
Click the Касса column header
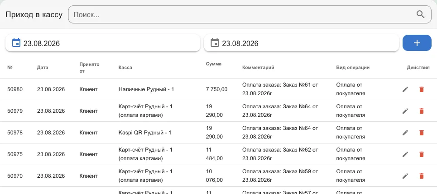[125, 67]
